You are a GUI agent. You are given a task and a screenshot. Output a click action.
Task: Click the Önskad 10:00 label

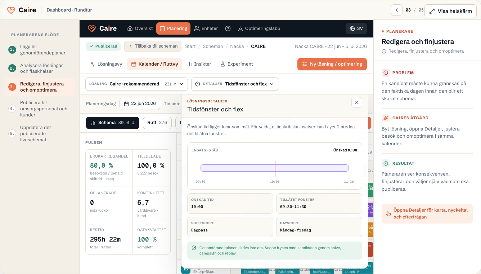(345, 150)
